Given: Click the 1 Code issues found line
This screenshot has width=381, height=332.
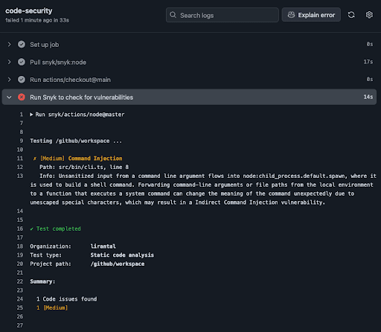Looking at the screenshot, I should point(66,299).
